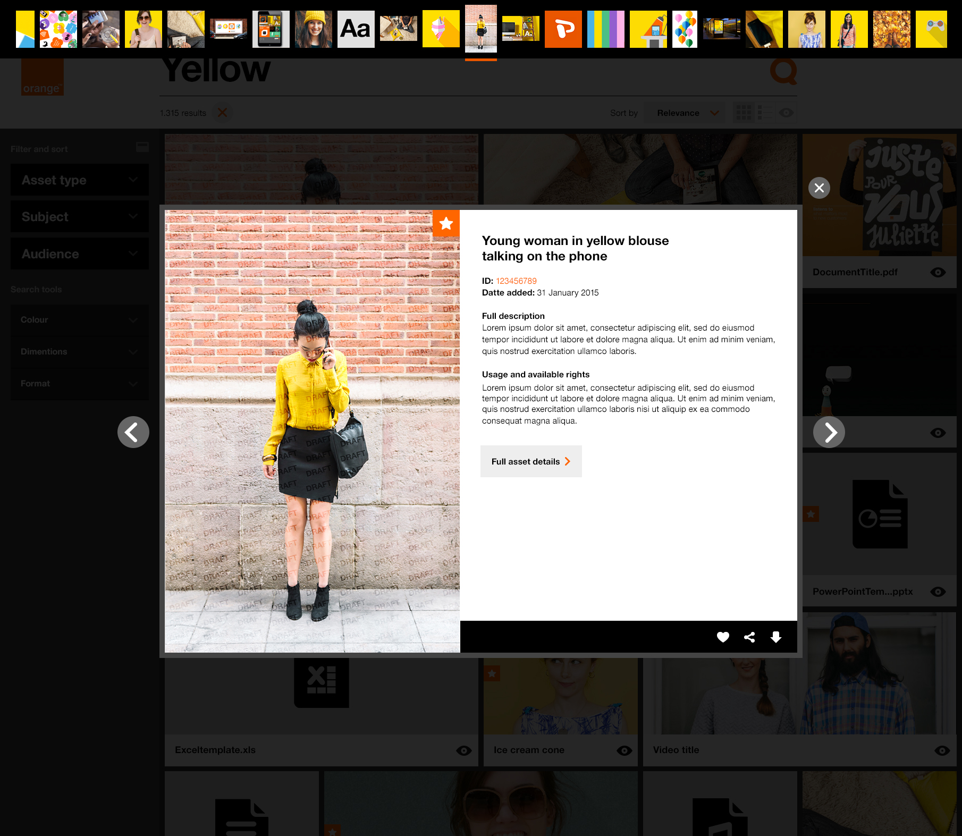This screenshot has height=836, width=962.
Task: Click the share icon in modal footer
Action: coord(749,637)
